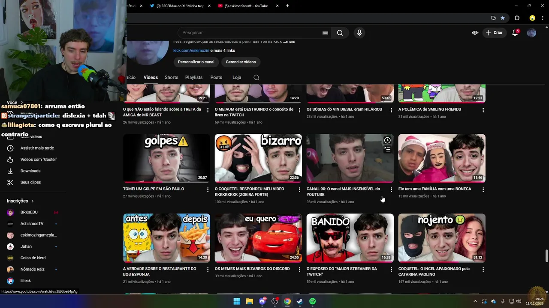The width and height of the screenshot is (549, 308).
Task: Open the Coisa de Nerd subscription
Action: tap(33, 258)
